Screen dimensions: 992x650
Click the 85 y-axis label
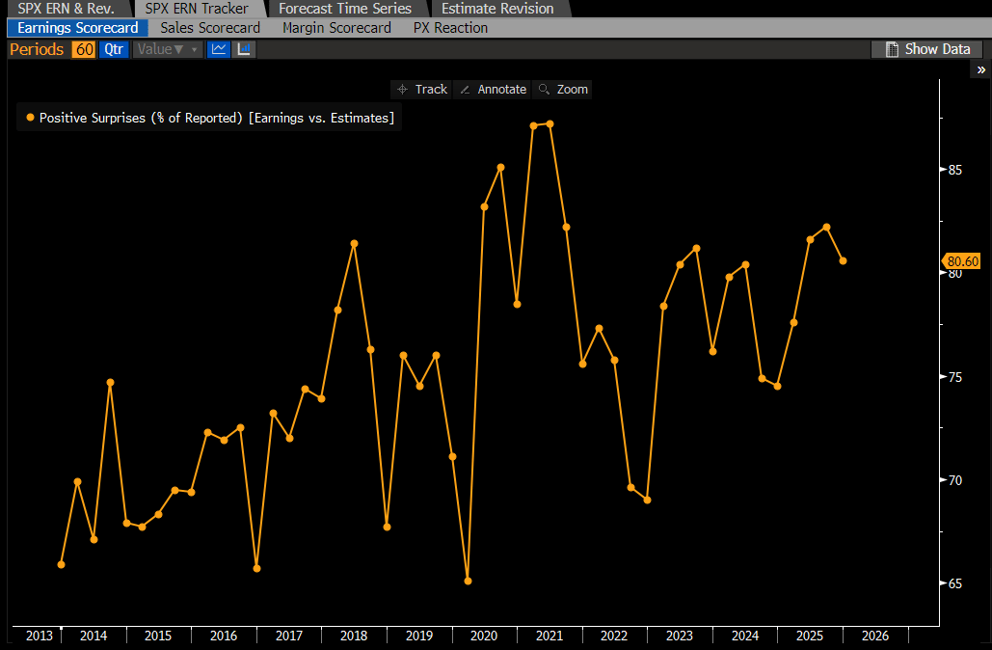[955, 171]
